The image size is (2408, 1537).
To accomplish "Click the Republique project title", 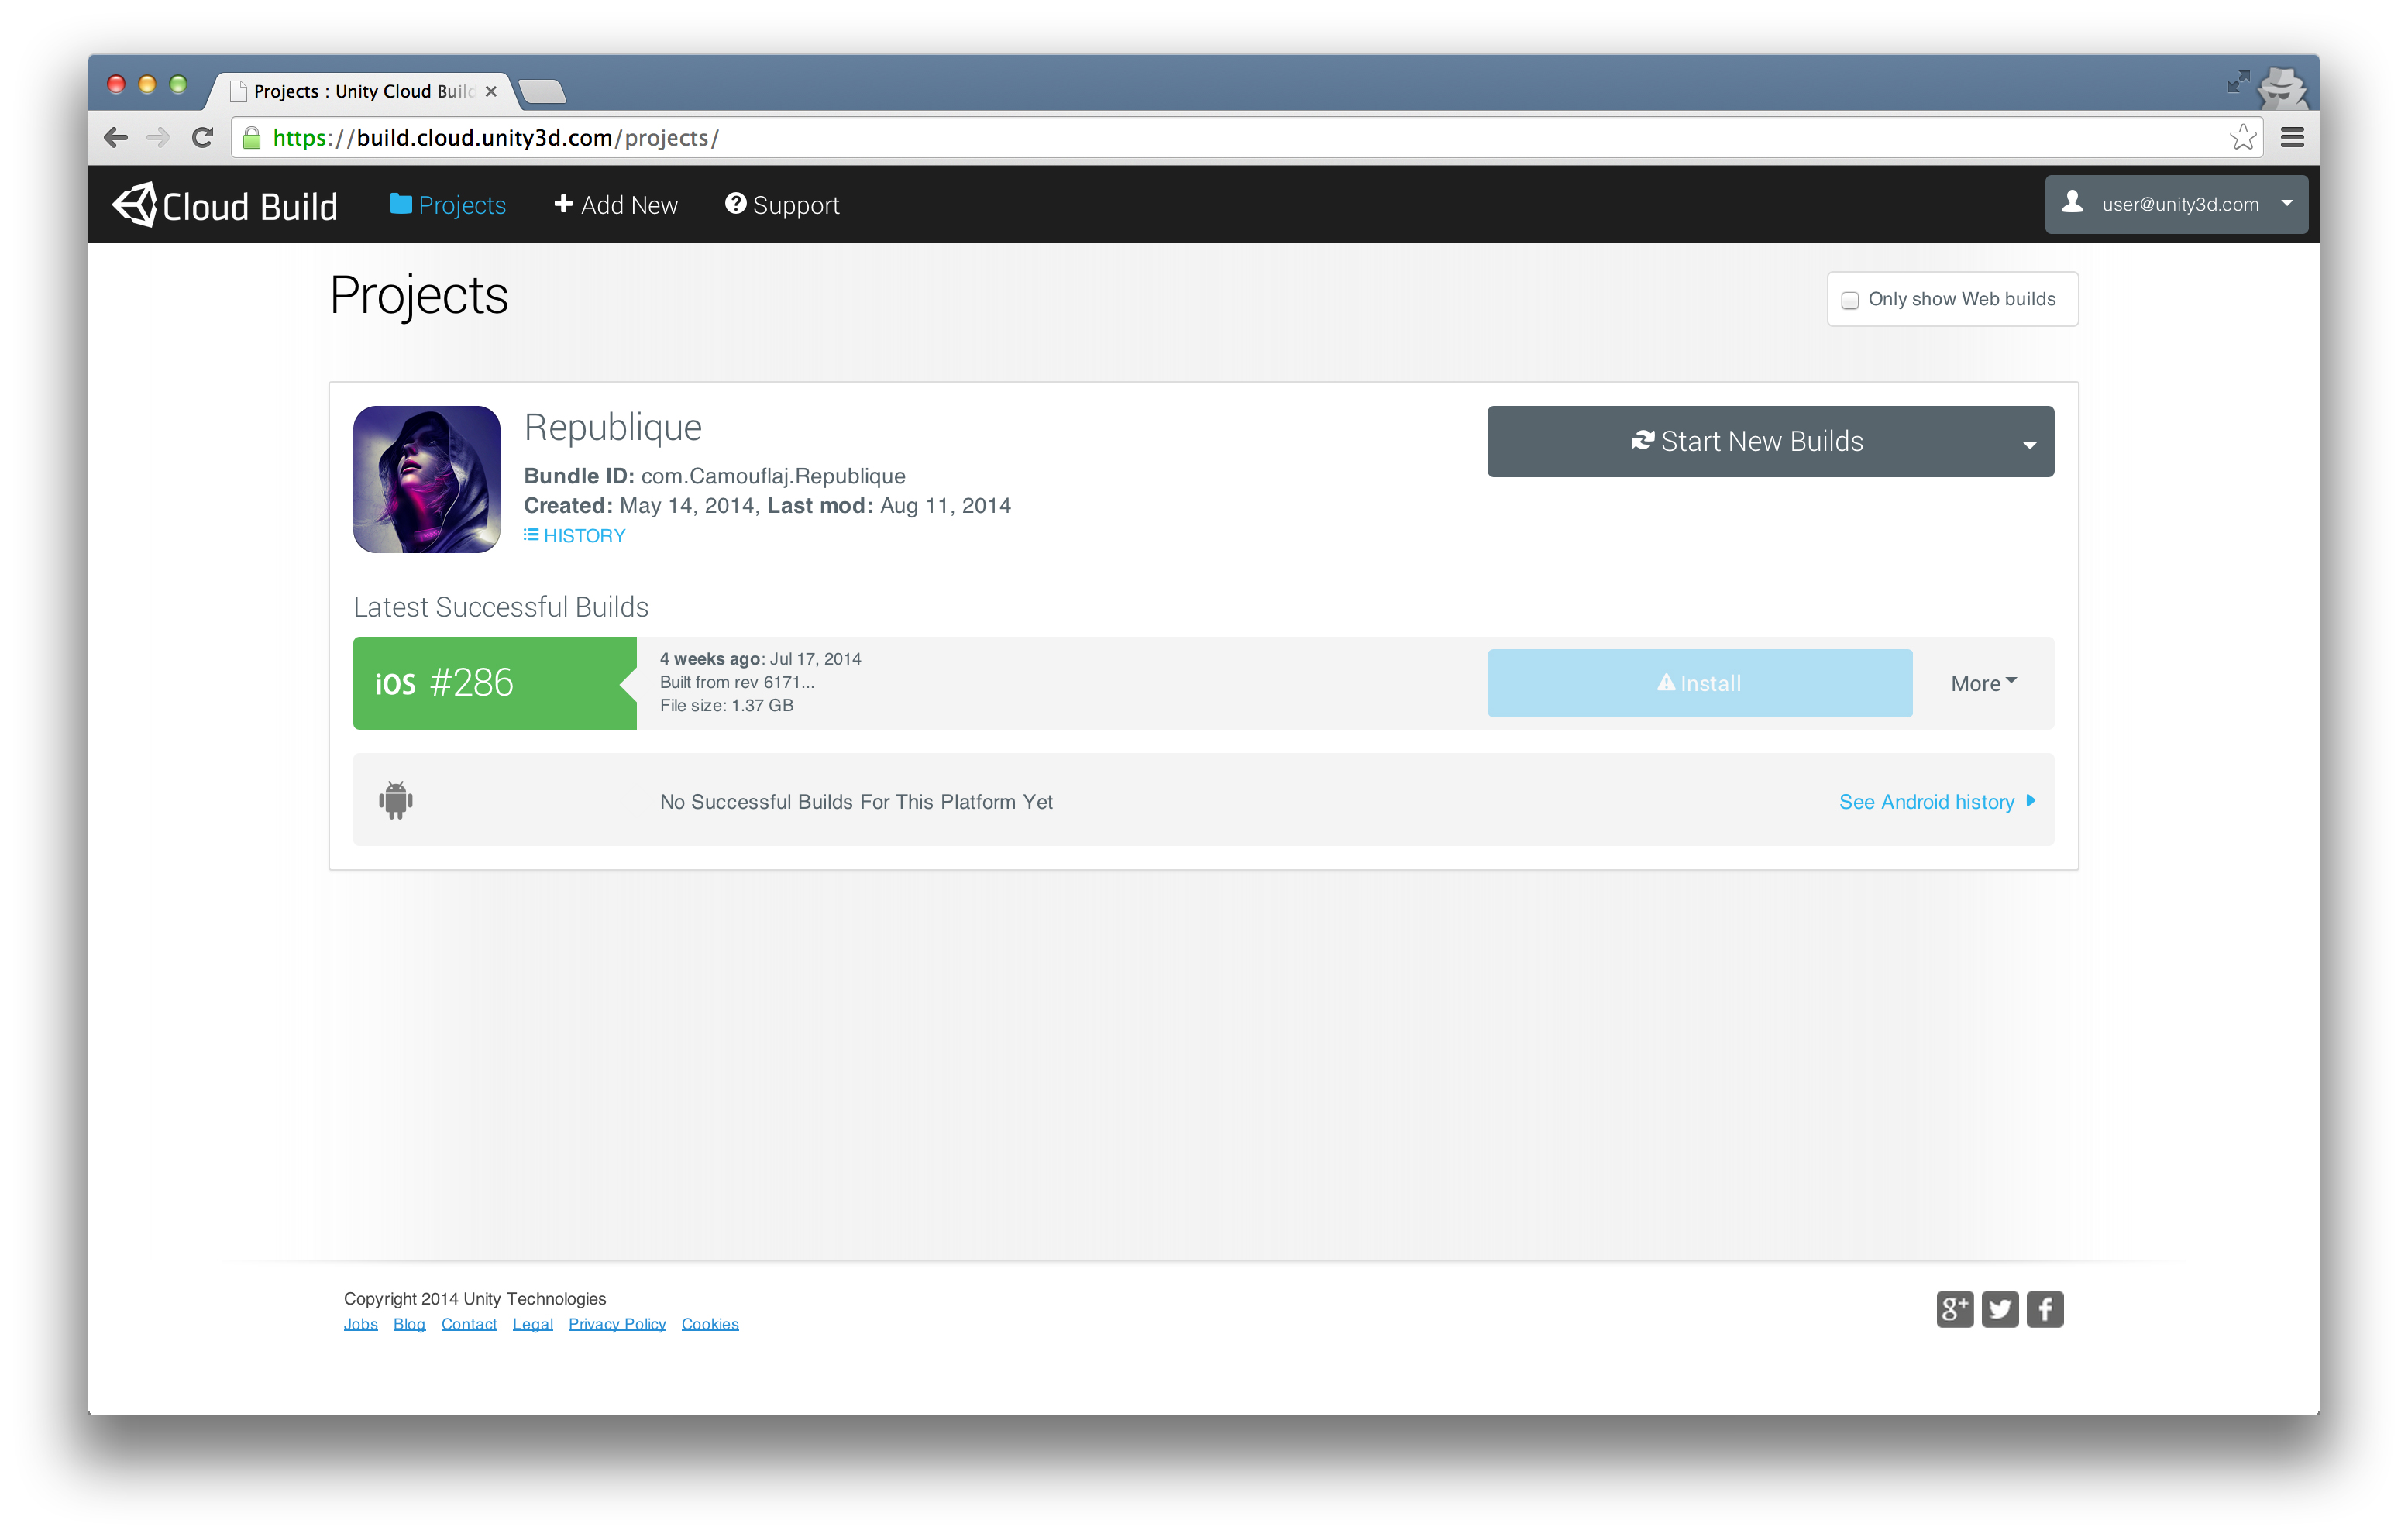I will [x=613, y=427].
